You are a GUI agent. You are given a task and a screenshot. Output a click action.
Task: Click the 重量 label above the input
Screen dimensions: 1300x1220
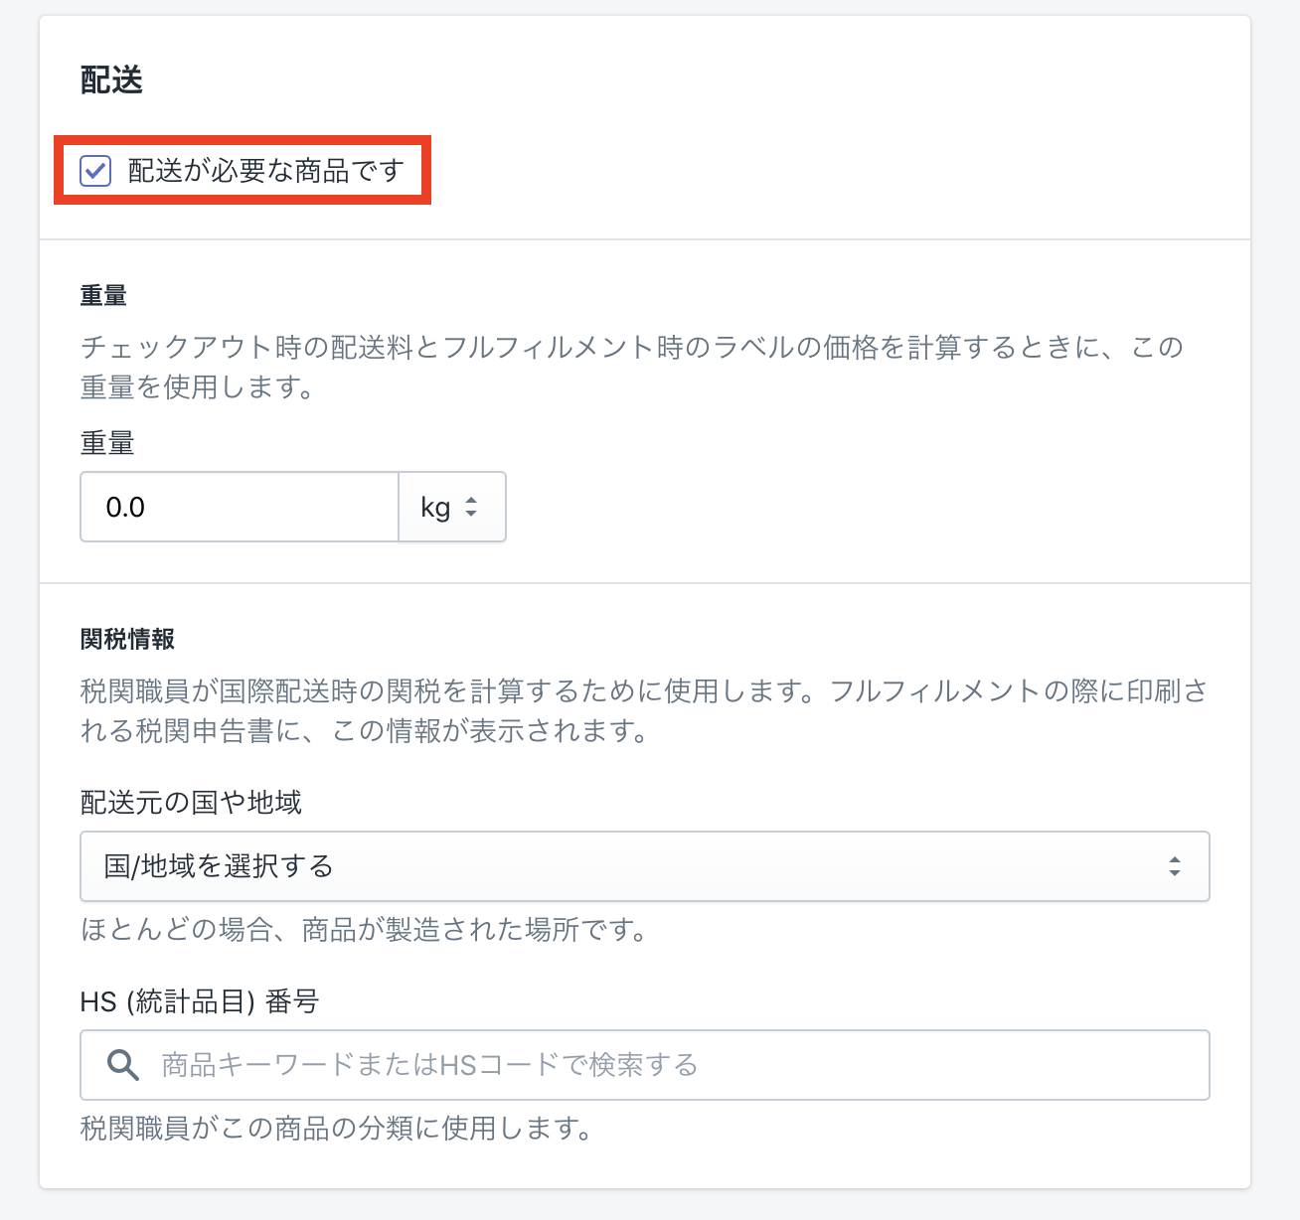pyautogui.click(x=107, y=442)
